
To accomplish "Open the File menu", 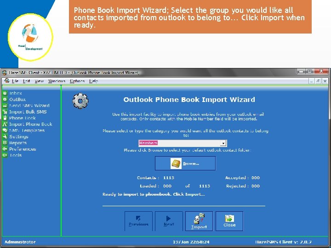I will [x=15, y=81].
